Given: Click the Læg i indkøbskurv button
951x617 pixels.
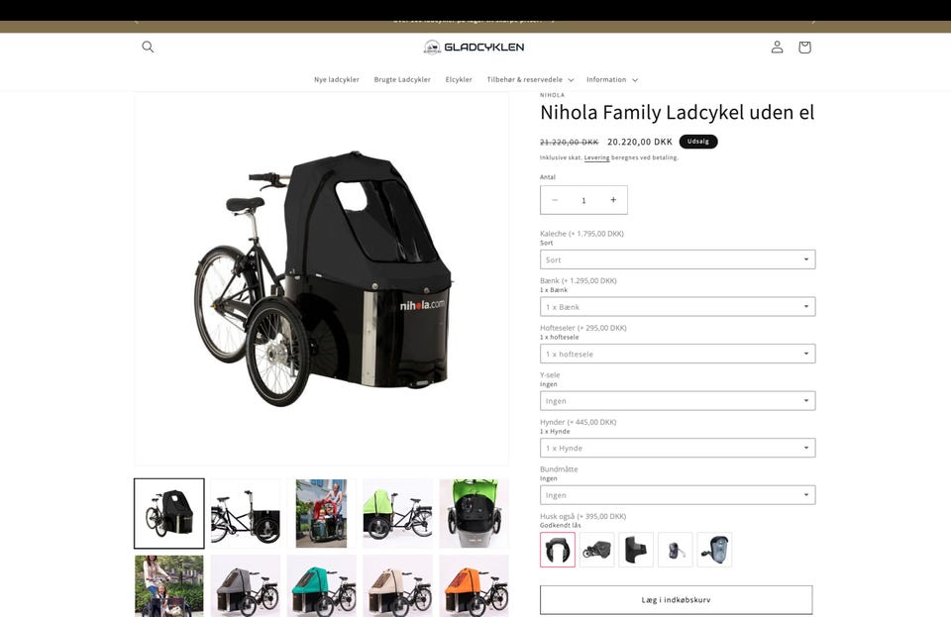Looking at the screenshot, I should point(677,600).
